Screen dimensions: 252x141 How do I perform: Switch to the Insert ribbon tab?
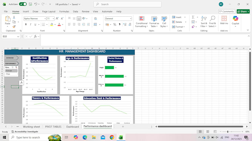click(x=26, y=11)
